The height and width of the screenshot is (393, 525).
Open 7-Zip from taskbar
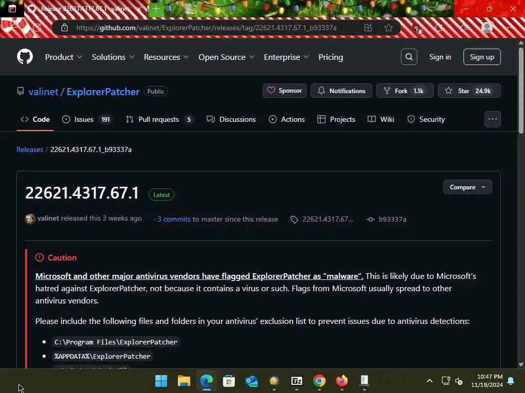pos(297,381)
